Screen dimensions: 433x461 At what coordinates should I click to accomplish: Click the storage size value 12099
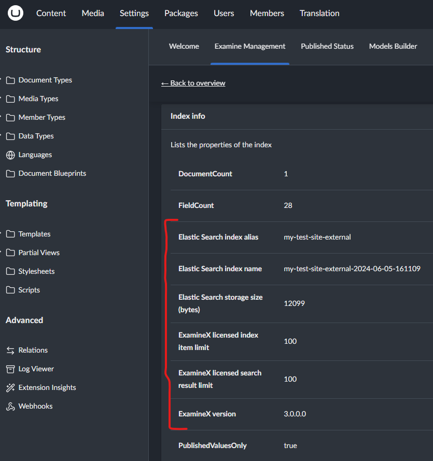pos(294,303)
